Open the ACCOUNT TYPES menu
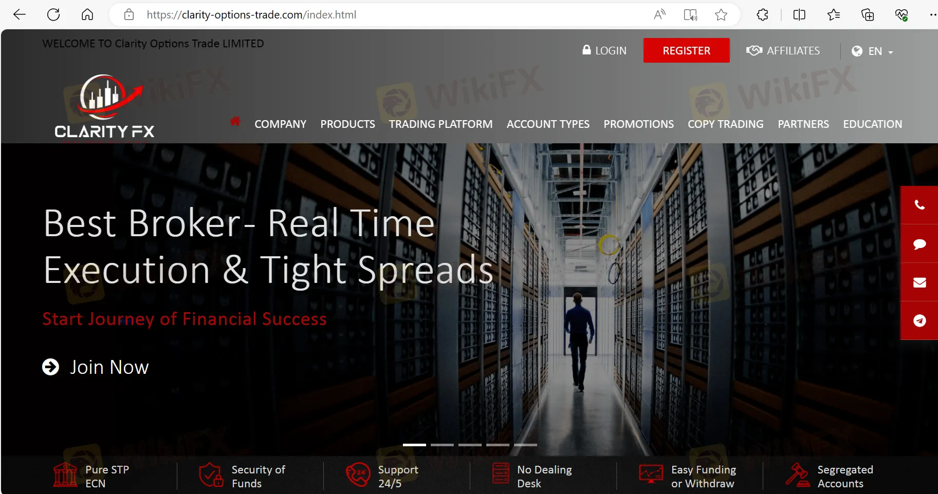 point(548,124)
